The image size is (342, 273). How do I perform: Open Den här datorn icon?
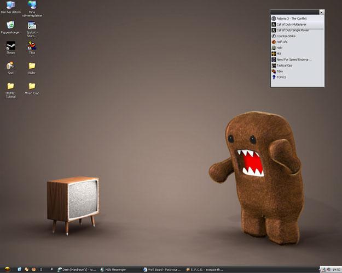(10, 6)
